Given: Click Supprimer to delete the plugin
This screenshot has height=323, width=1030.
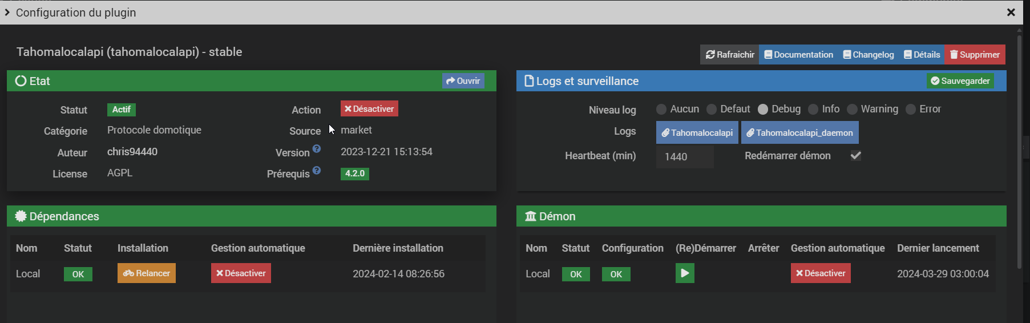Looking at the screenshot, I should (975, 55).
